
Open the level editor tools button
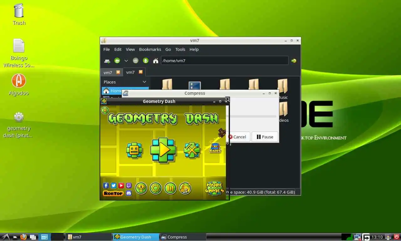[192, 150]
